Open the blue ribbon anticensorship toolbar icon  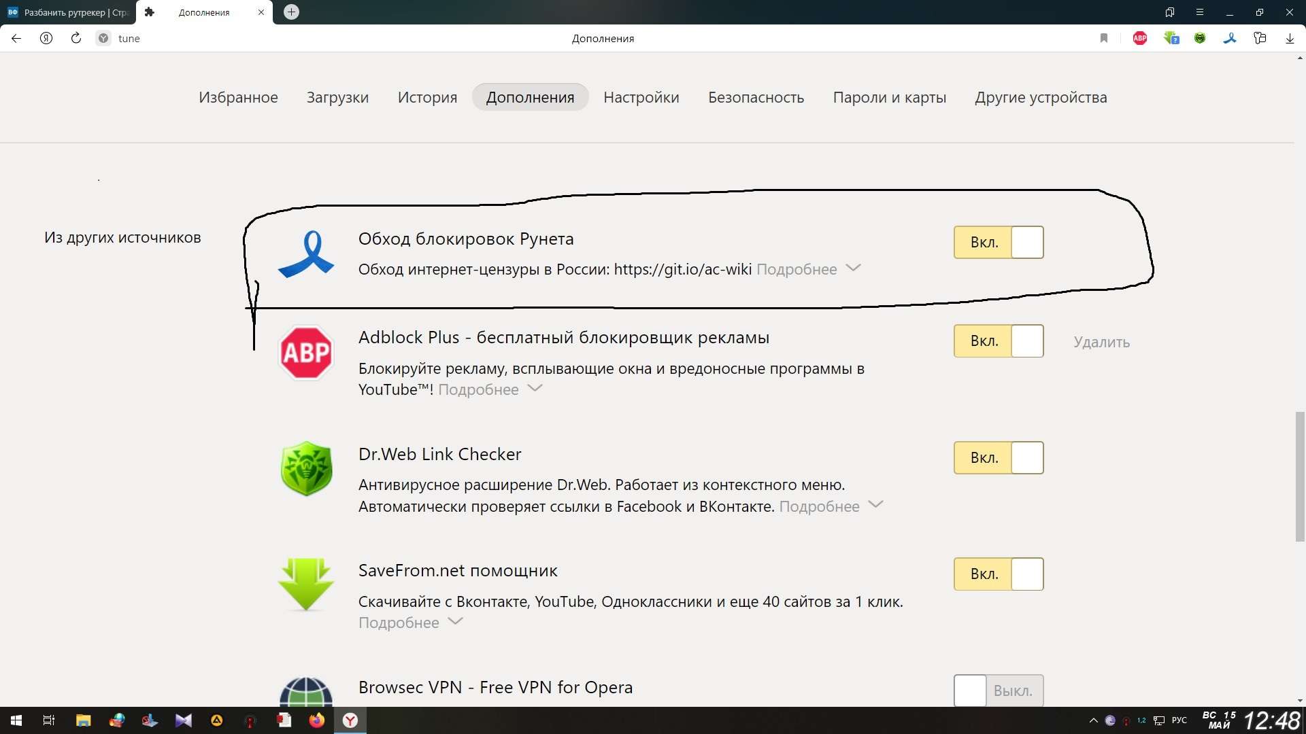point(1230,38)
